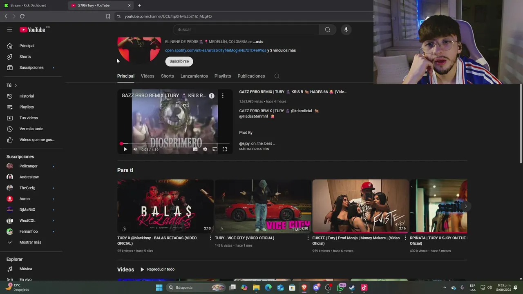Expand the Tú section chevron

16,85
